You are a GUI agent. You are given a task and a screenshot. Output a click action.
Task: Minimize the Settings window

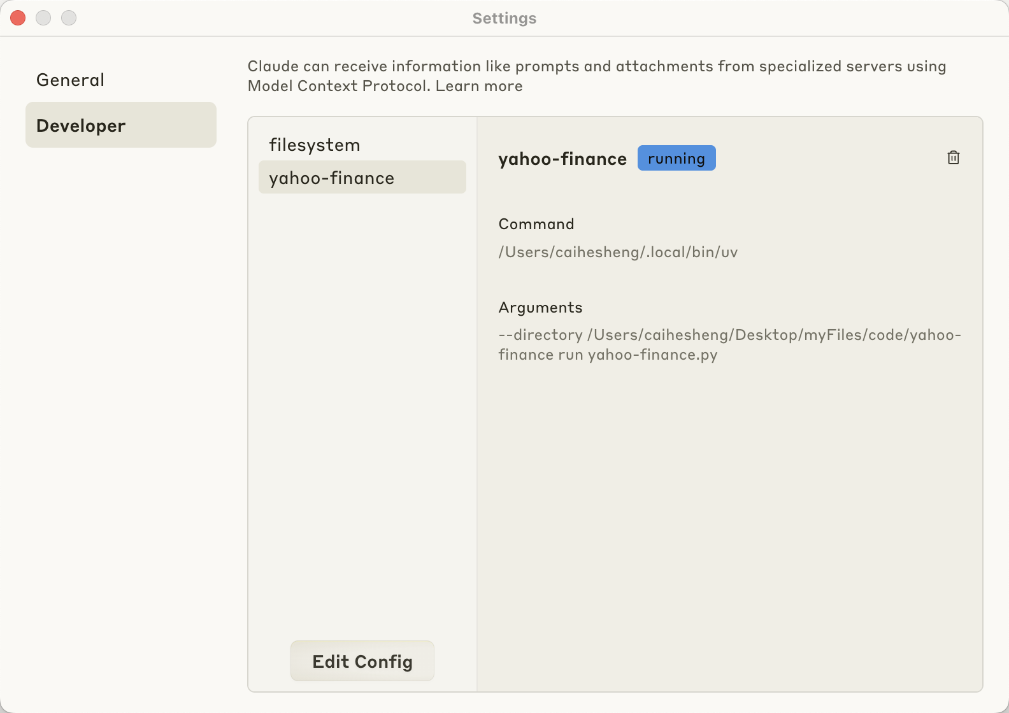point(43,18)
